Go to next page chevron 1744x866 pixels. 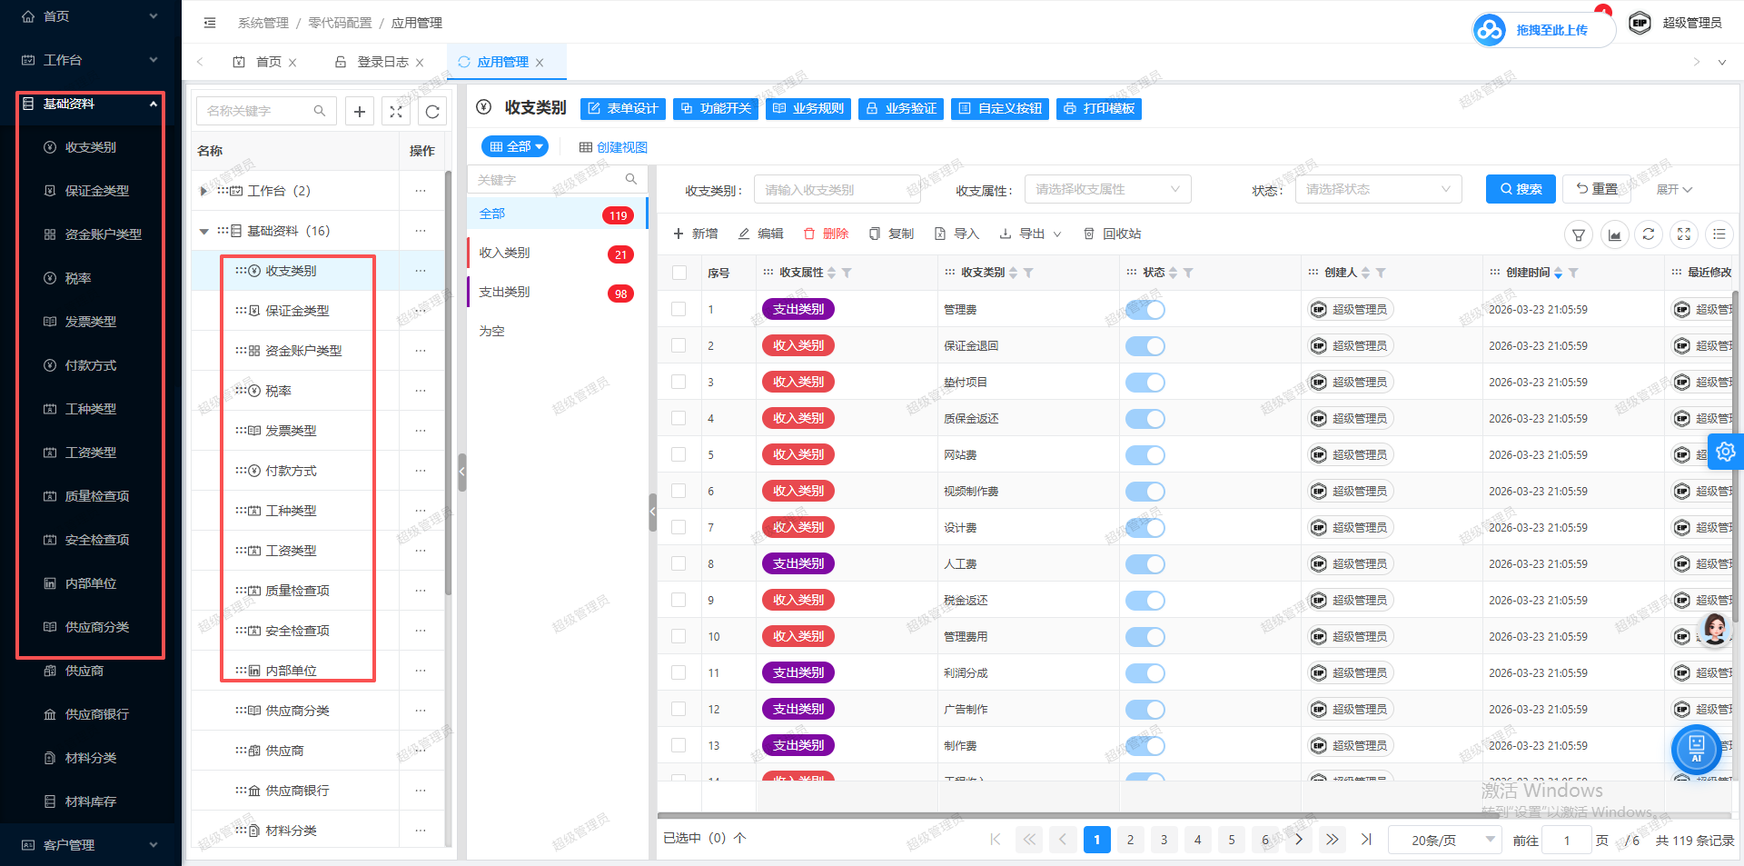[x=1299, y=840]
